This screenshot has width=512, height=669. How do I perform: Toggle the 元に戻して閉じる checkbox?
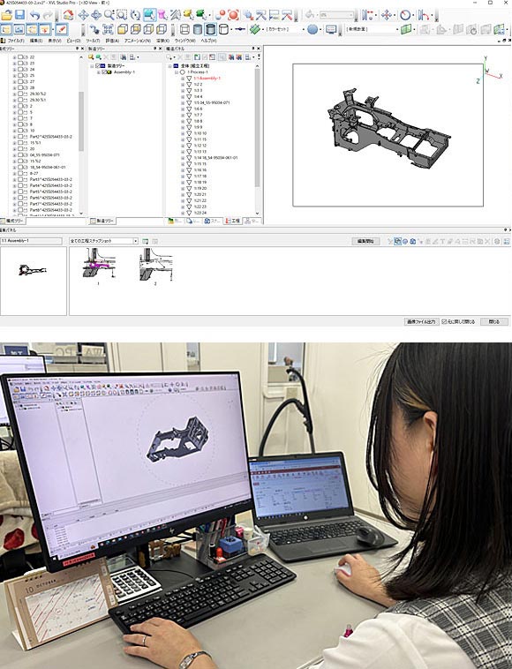point(444,321)
